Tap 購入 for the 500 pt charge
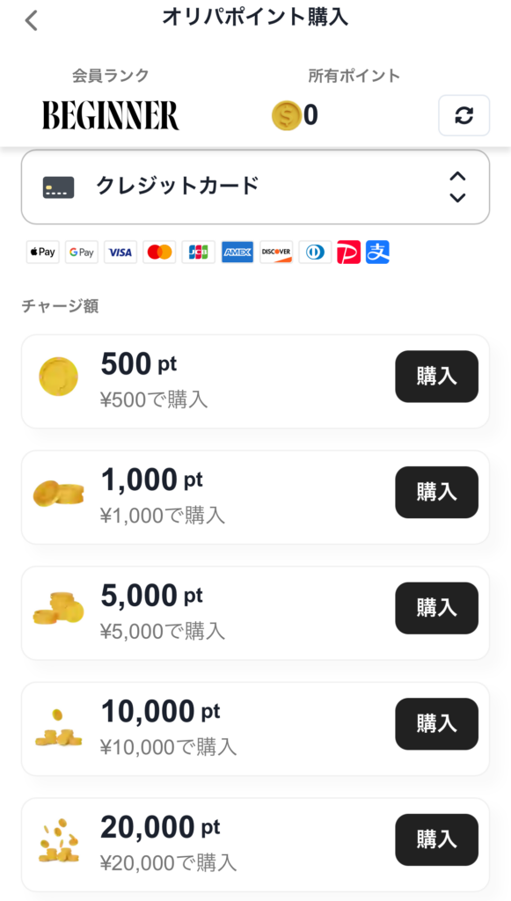This screenshot has width=511, height=901. (436, 377)
